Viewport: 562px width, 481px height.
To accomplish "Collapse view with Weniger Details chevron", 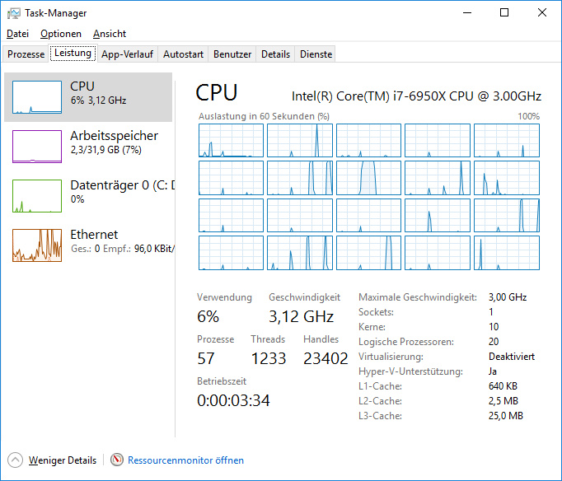I will (x=16, y=460).
